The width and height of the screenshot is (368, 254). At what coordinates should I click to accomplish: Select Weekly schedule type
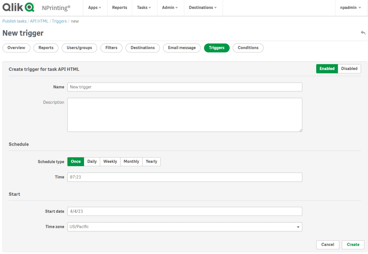pos(110,162)
